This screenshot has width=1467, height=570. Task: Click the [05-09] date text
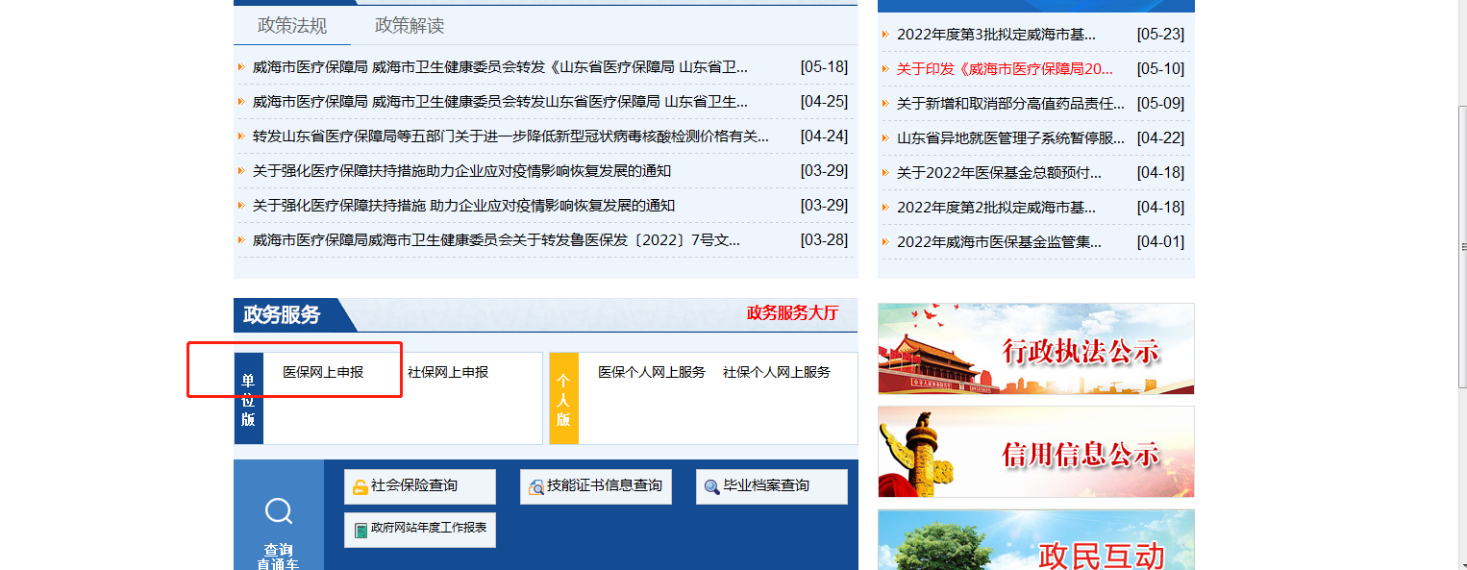coord(1160,104)
